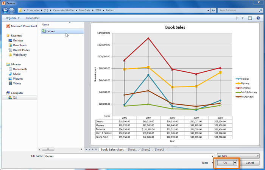
Task: Expand the Organize dropdown menu
Action: coord(12,18)
